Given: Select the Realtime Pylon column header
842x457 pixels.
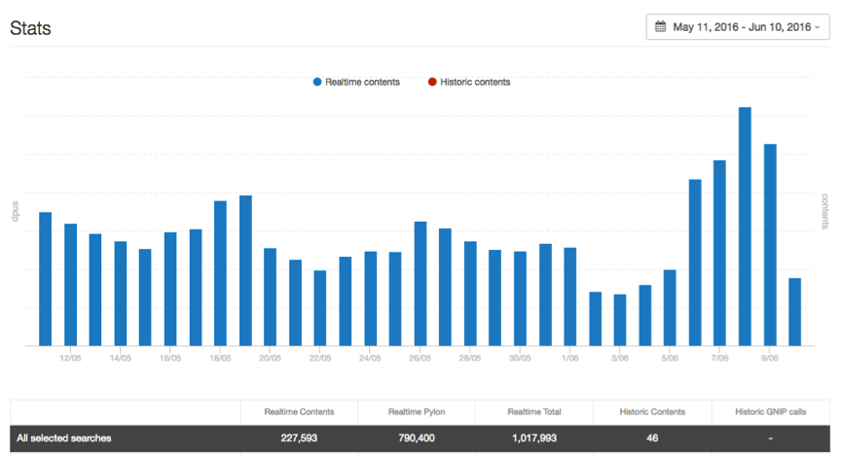Looking at the screenshot, I should coord(417,412).
